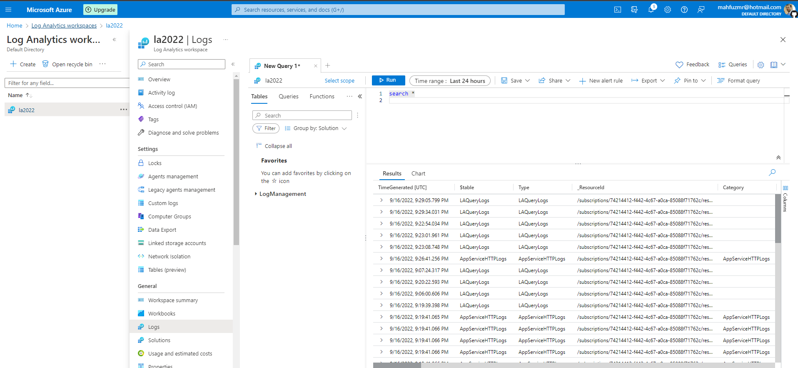Open Group by: Solution dropdown
The height and width of the screenshot is (368, 798).
pyautogui.click(x=316, y=128)
